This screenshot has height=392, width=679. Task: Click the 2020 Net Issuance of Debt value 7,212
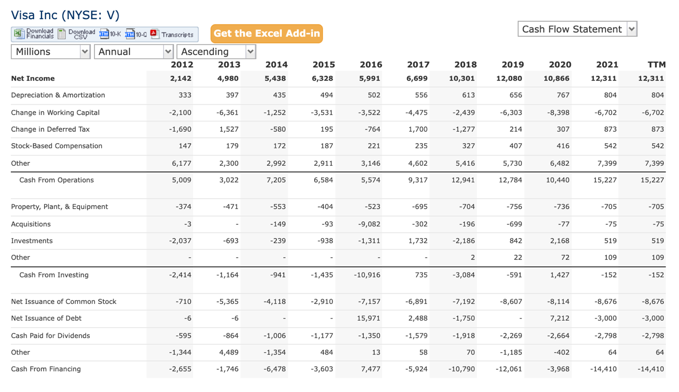point(560,318)
